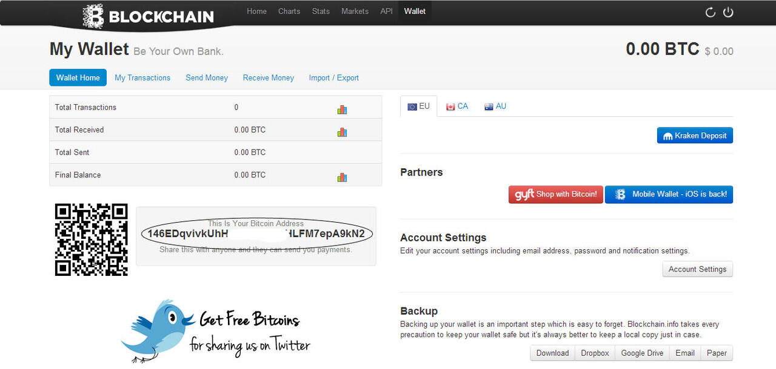Viewport: 776px width, 369px height.
Task: Click the power logout icon
Action: coord(728,12)
